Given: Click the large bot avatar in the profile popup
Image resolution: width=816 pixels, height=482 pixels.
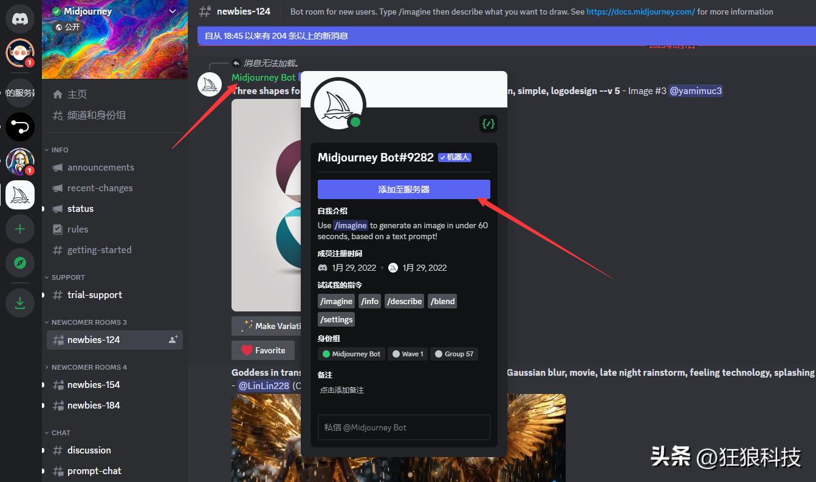Looking at the screenshot, I should pos(338,104).
